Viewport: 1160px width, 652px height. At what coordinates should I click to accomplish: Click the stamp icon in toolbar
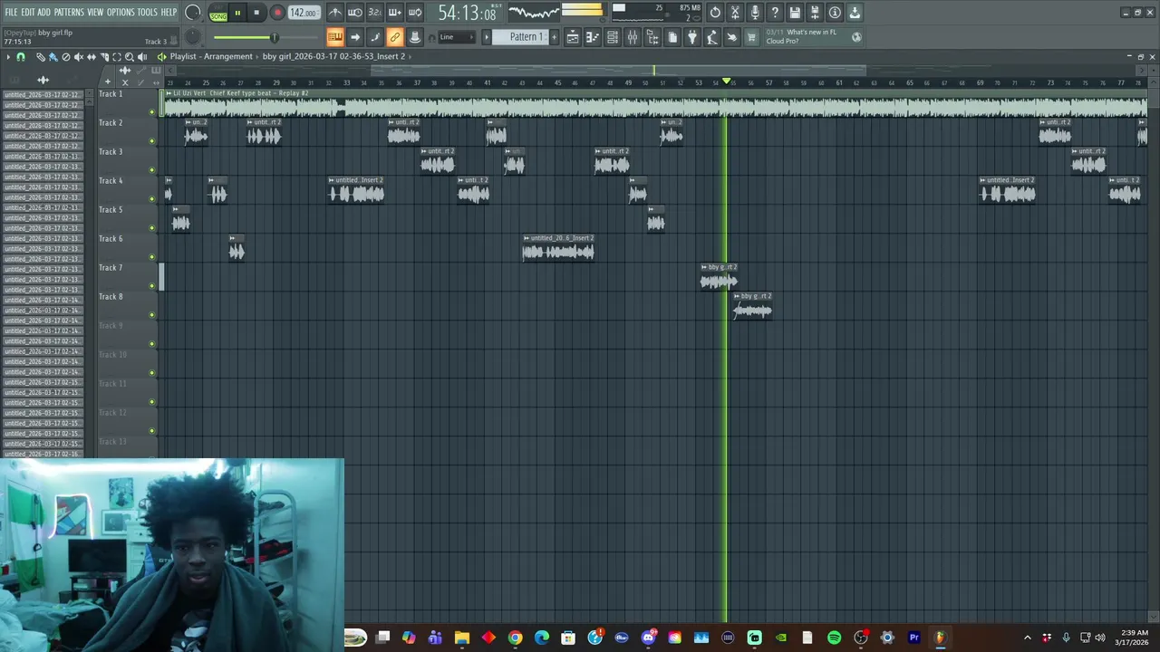click(415, 37)
